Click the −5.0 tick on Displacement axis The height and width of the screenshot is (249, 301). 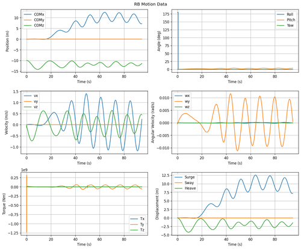coord(165,235)
